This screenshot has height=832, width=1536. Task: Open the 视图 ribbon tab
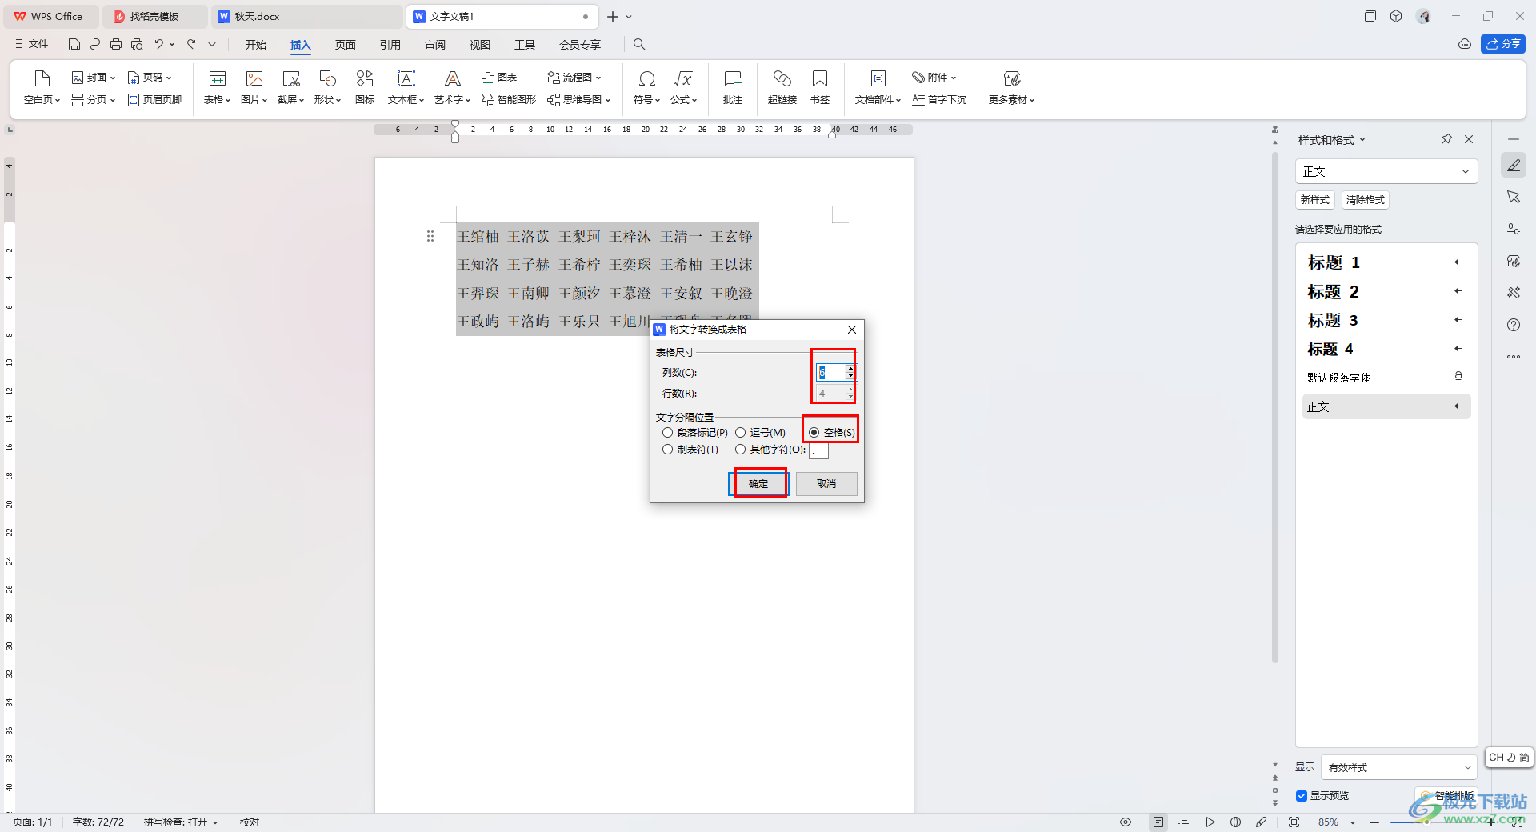(480, 45)
